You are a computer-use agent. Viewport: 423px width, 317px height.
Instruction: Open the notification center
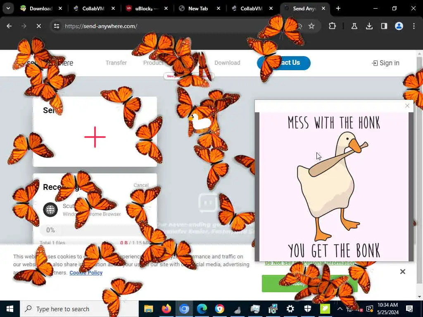click(409, 309)
